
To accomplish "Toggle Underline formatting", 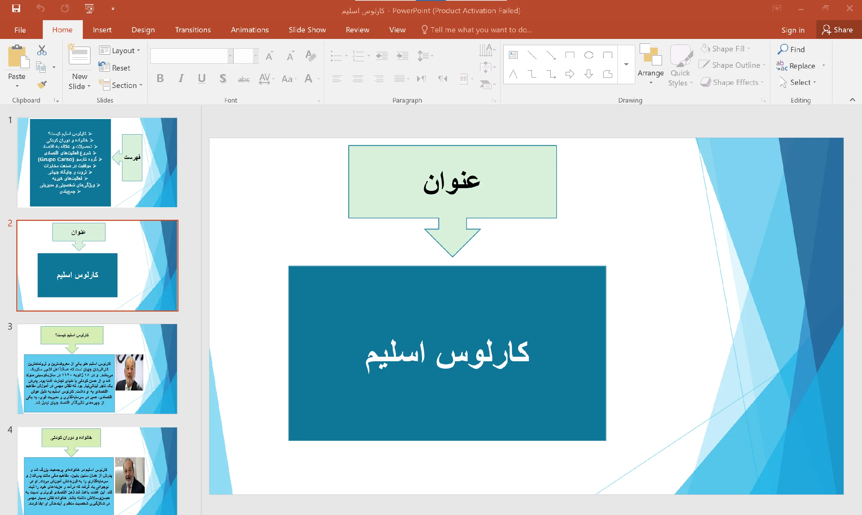I will pos(201,79).
